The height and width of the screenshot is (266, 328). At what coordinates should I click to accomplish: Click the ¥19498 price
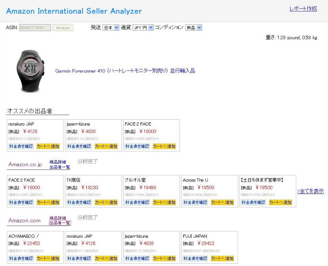pos(148,188)
